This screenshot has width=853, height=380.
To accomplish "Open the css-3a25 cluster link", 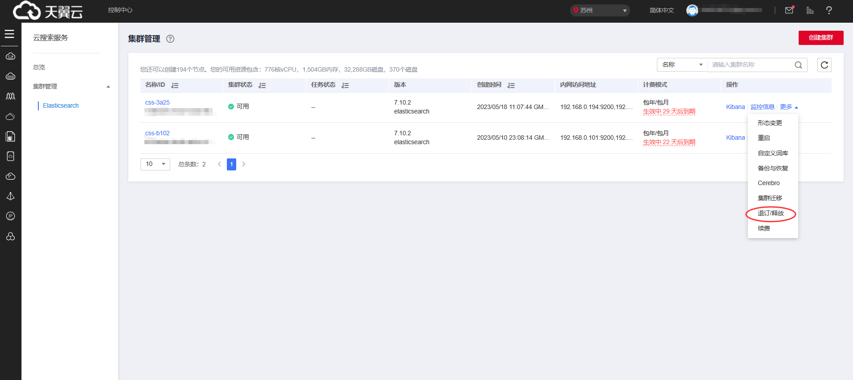I will [157, 102].
